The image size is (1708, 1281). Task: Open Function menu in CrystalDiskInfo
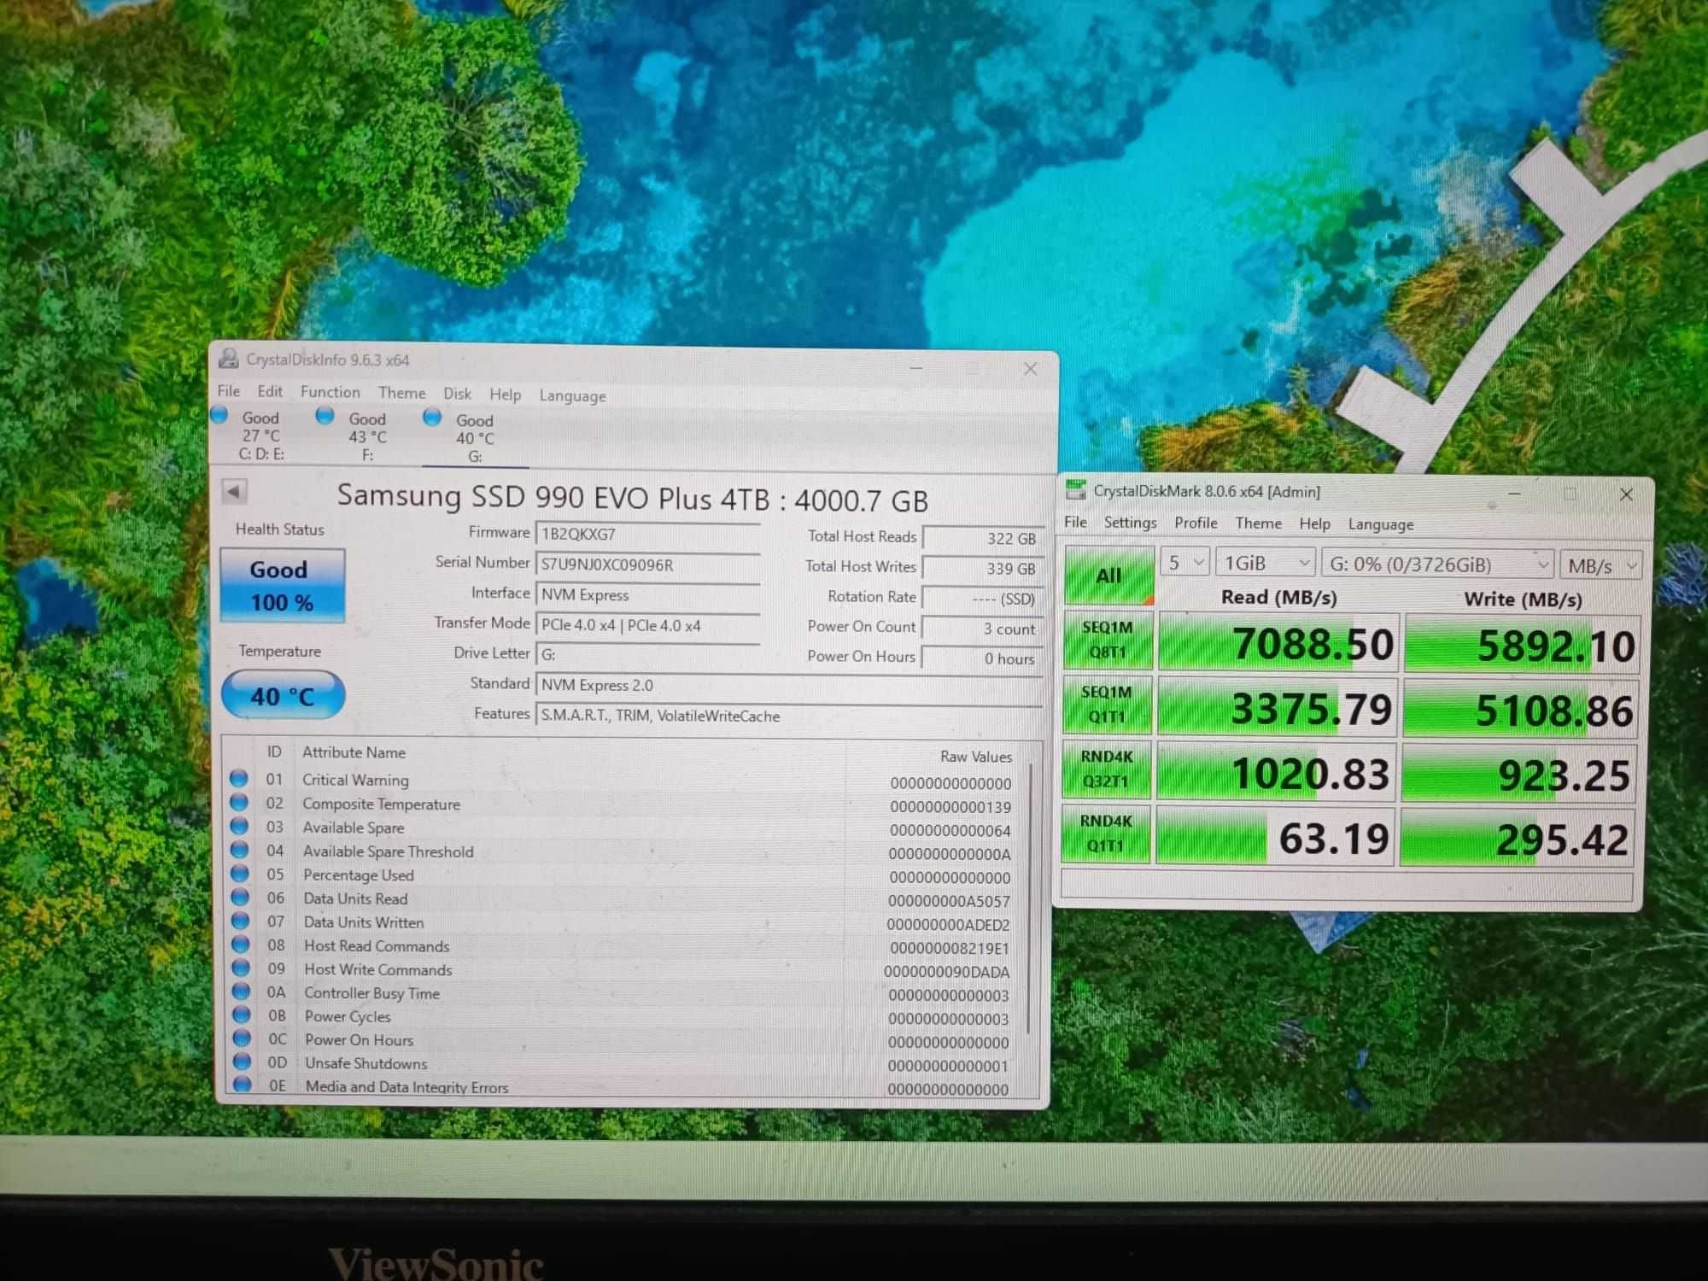(x=330, y=391)
